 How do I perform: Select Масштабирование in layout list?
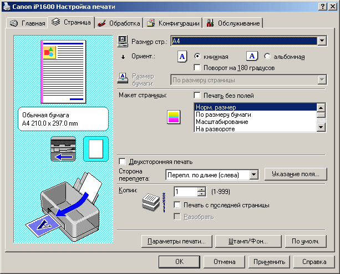[256, 122]
